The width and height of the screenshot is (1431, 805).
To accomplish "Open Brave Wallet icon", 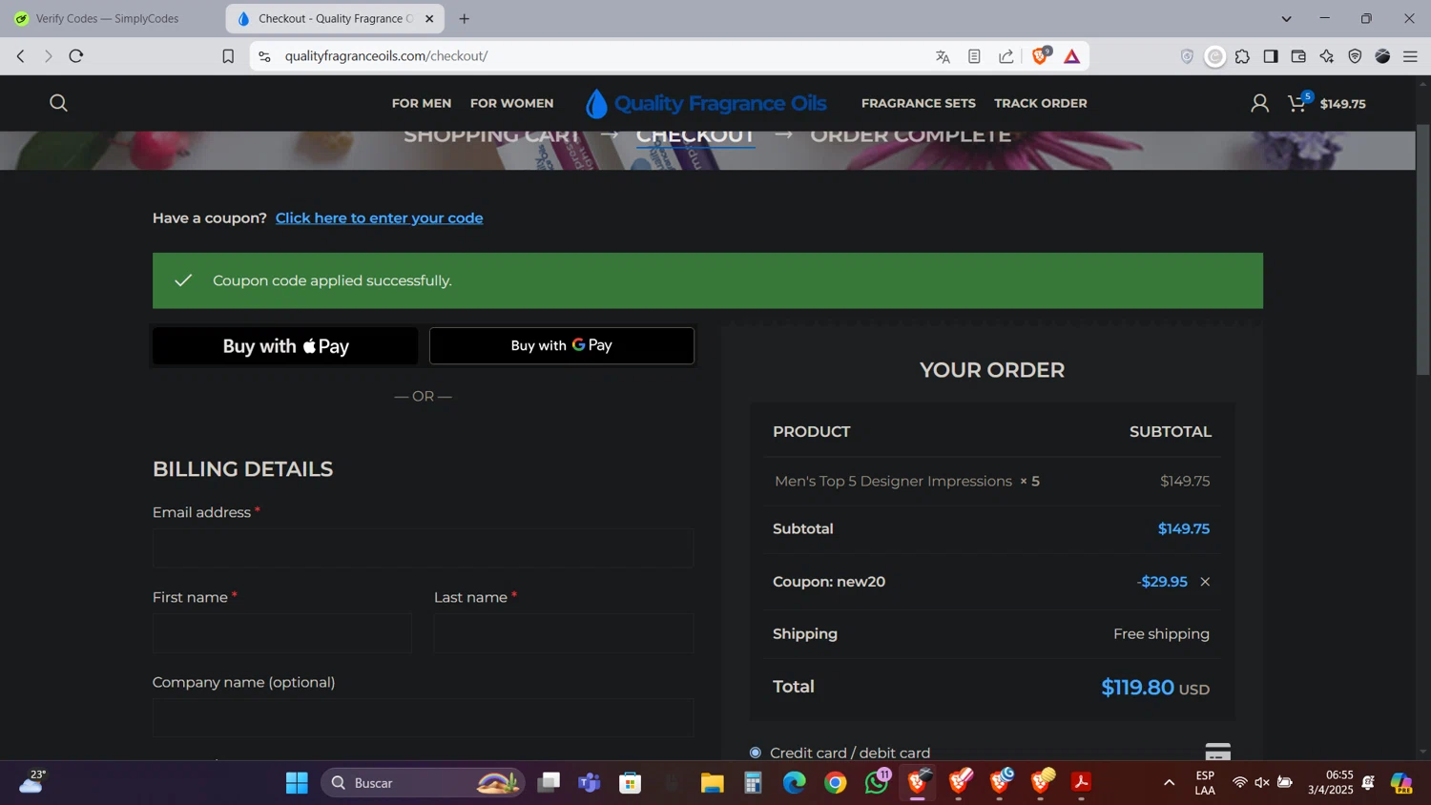I will [1298, 56].
